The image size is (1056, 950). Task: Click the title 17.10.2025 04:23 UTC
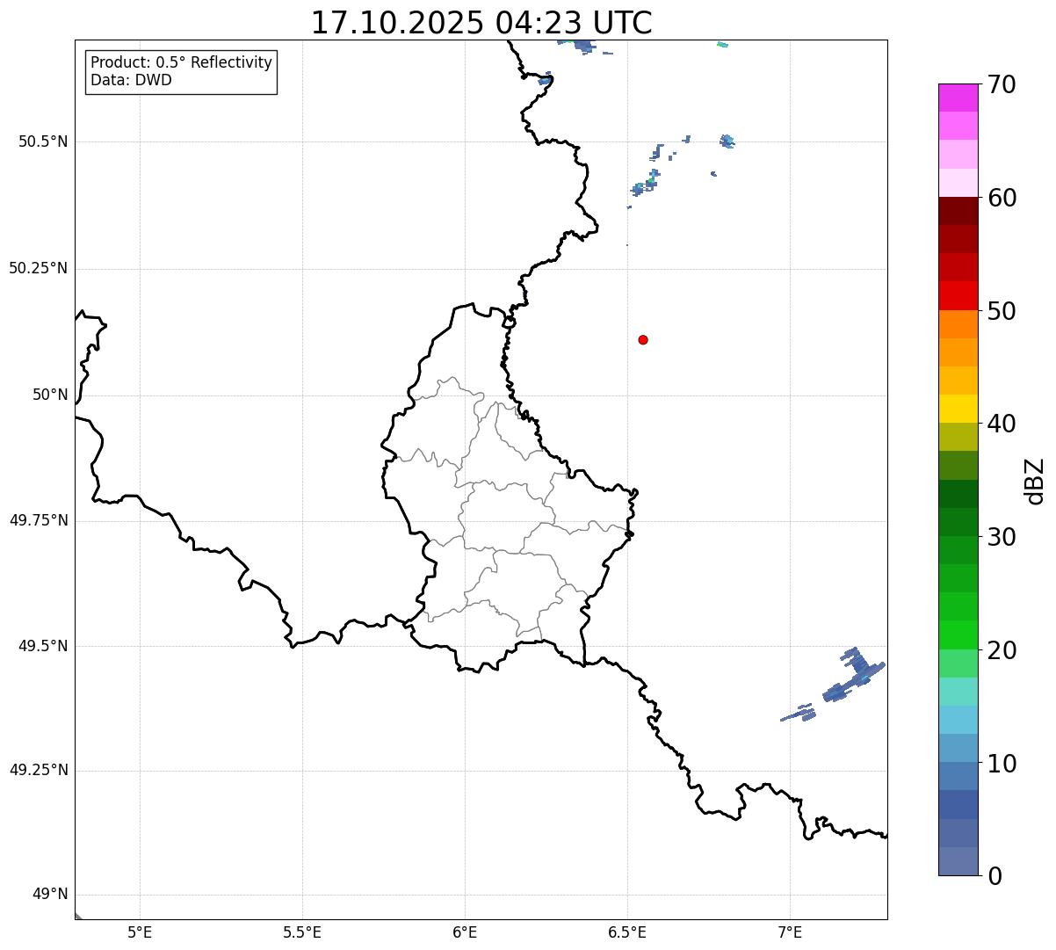[x=481, y=23]
